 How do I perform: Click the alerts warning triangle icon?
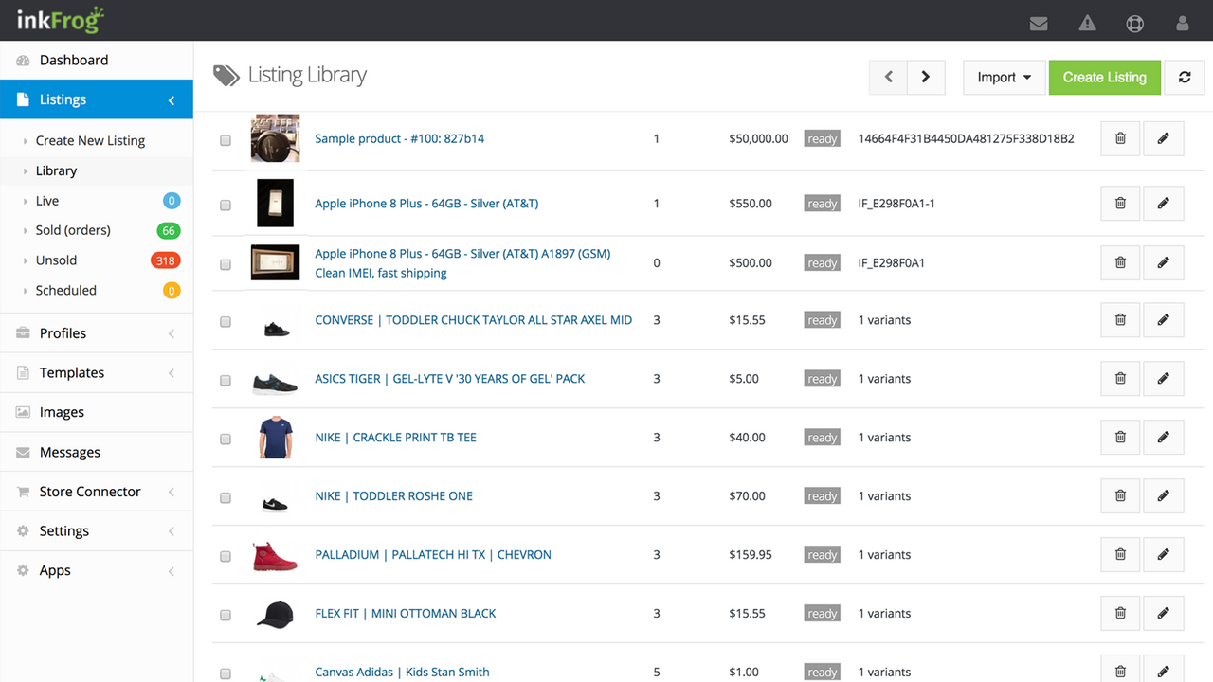coord(1087,24)
